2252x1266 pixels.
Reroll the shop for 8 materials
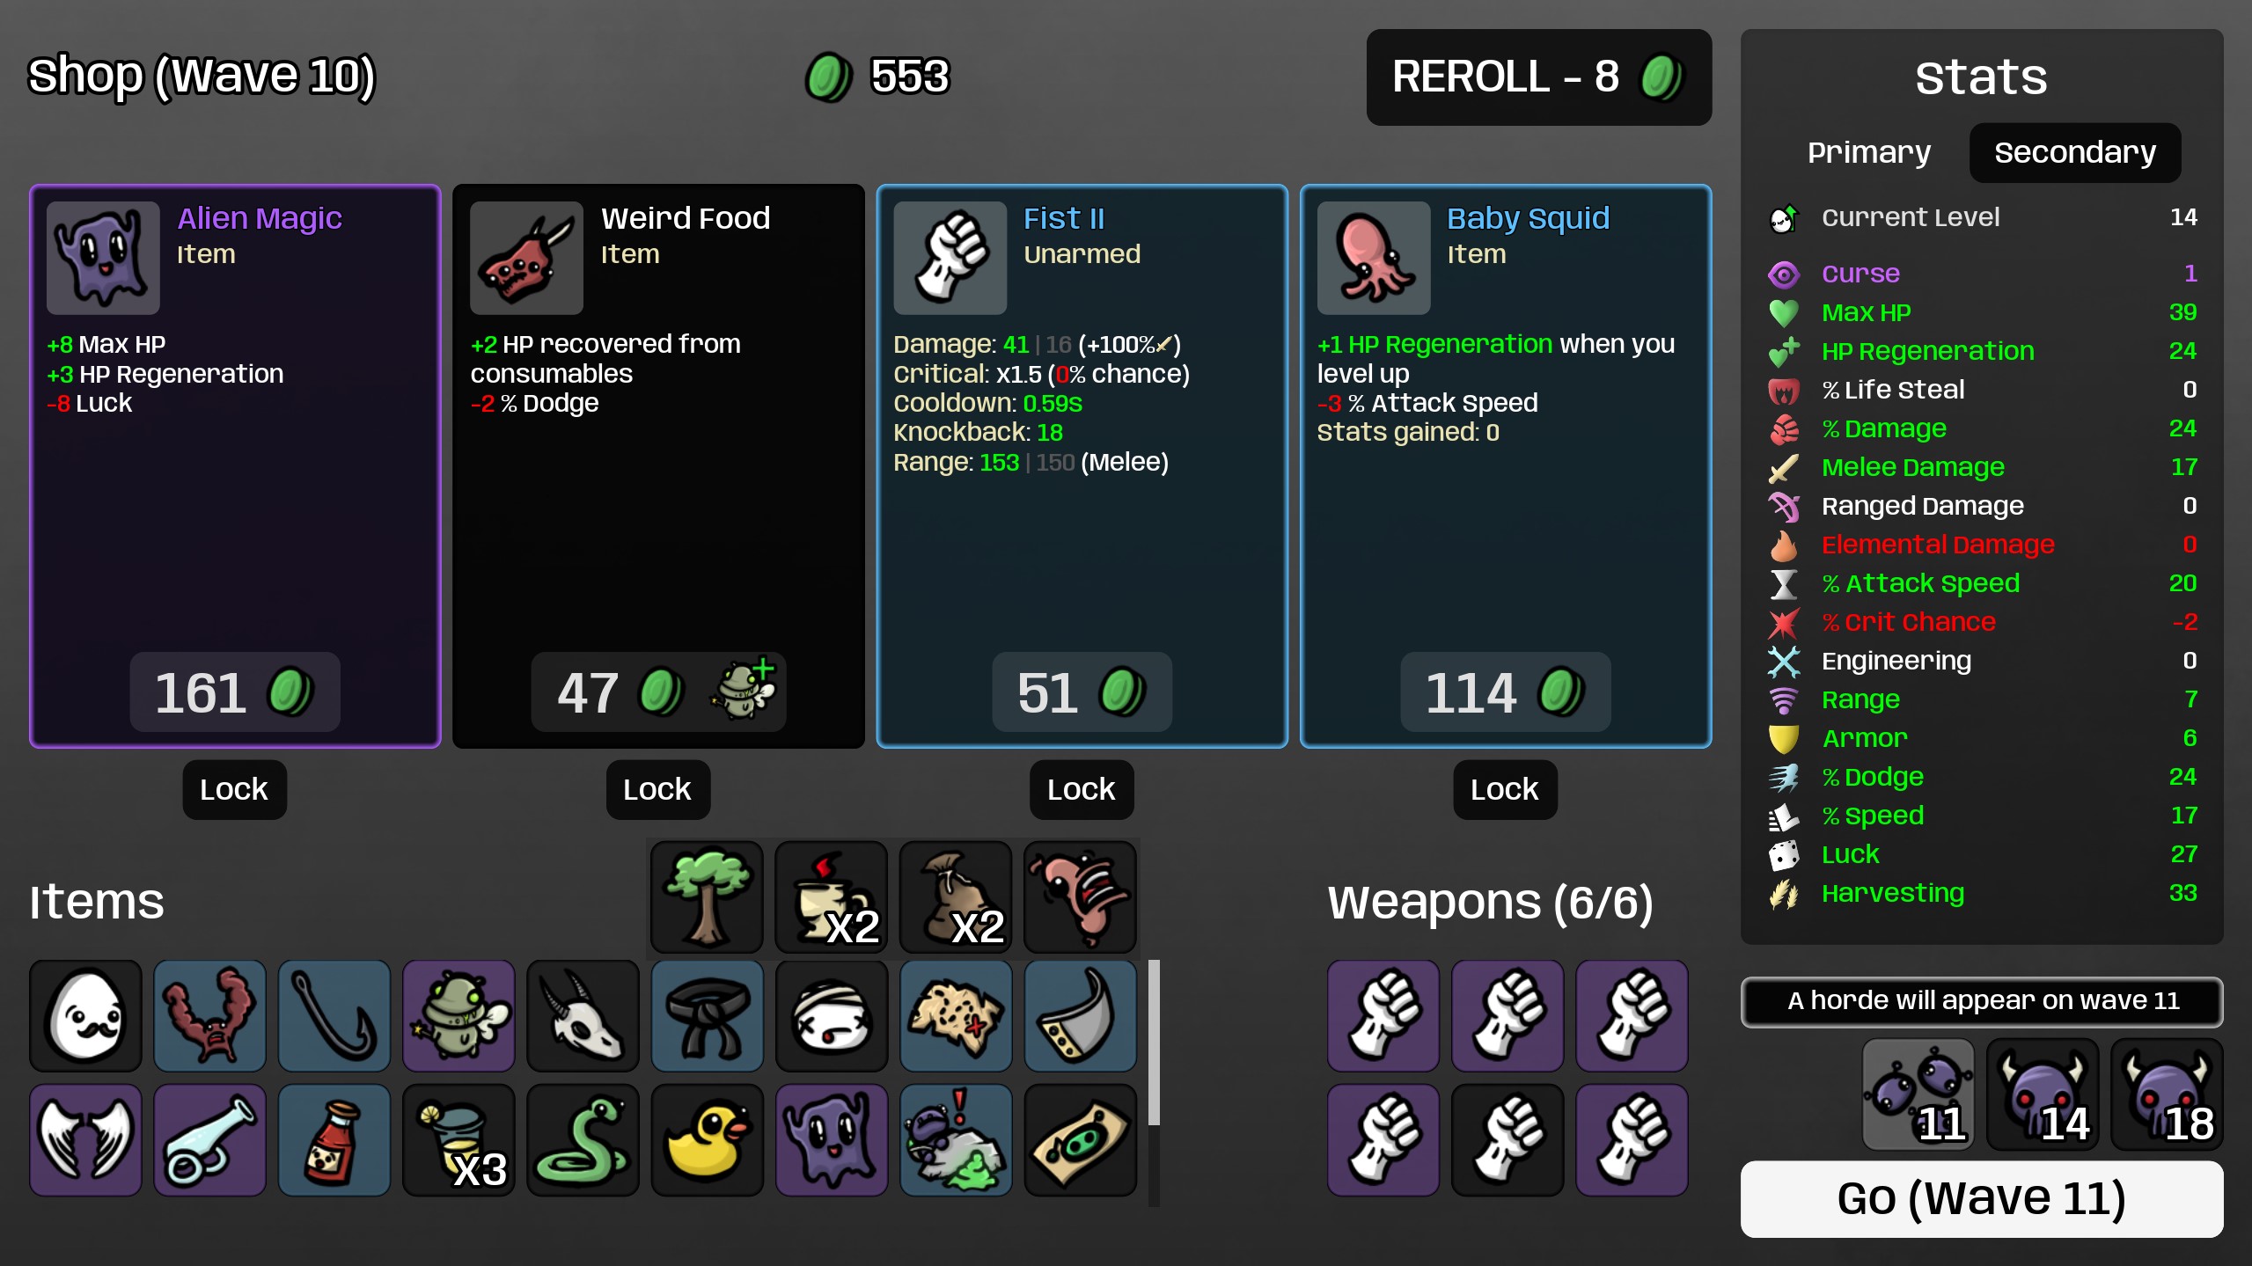pos(1538,77)
